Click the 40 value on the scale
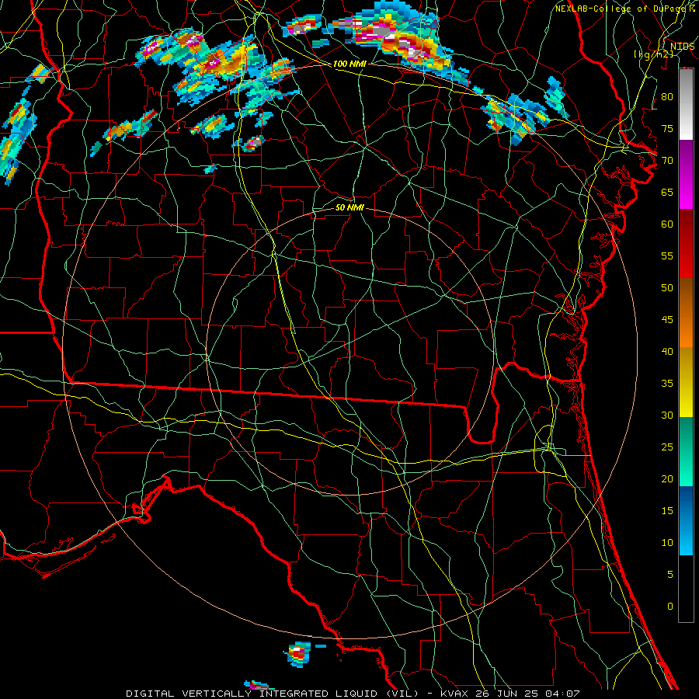The height and width of the screenshot is (699, 699). click(x=667, y=351)
